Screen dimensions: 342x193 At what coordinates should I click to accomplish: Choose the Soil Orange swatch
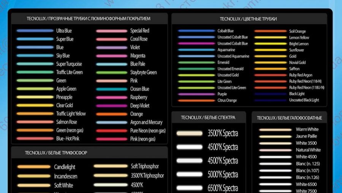click(271, 31)
